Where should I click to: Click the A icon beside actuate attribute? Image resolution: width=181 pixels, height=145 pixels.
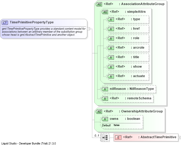[x=111, y=76]
